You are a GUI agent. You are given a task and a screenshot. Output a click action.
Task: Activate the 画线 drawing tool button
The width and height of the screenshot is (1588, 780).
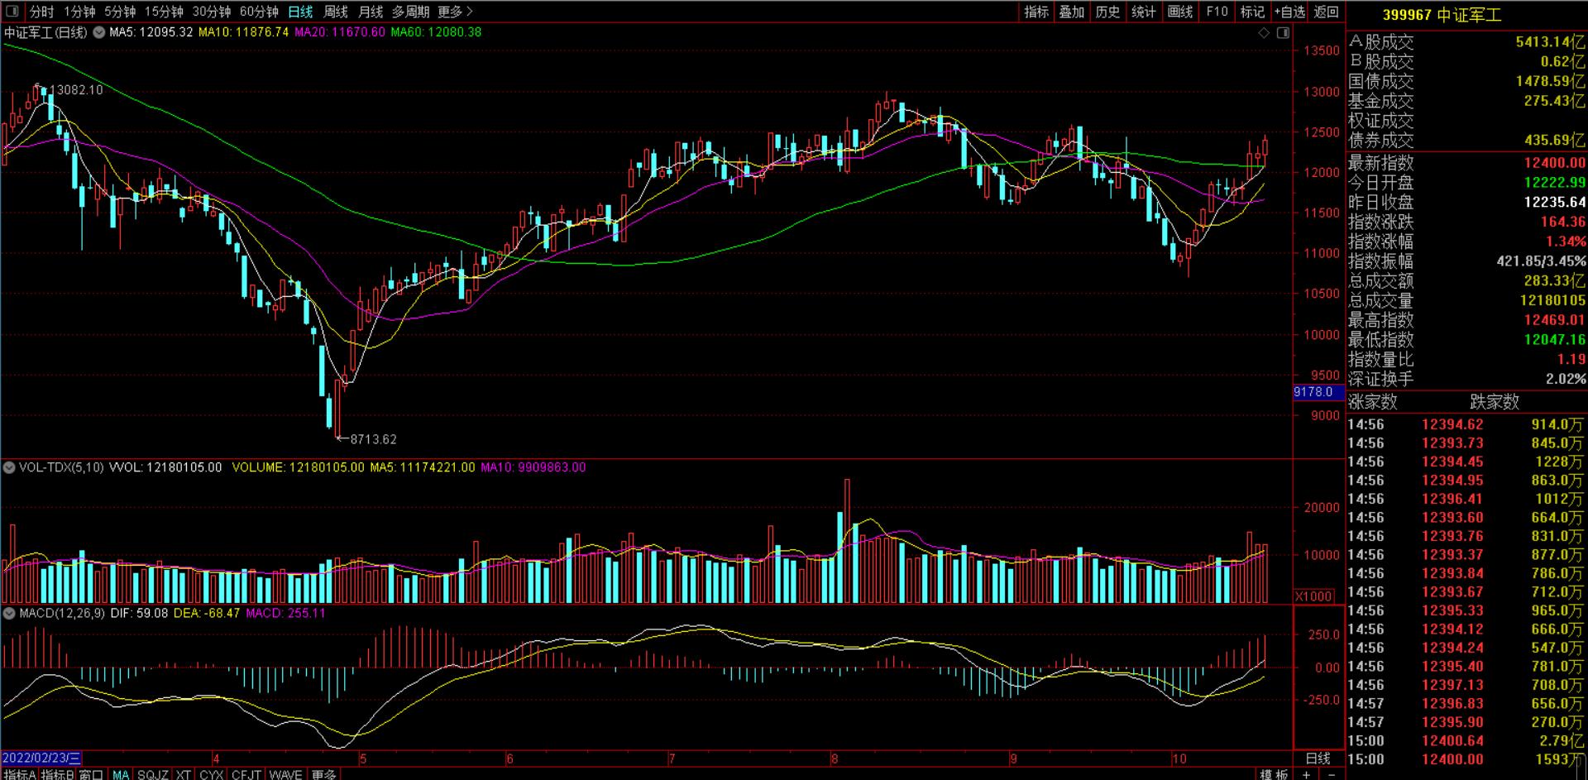(x=1180, y=12)
